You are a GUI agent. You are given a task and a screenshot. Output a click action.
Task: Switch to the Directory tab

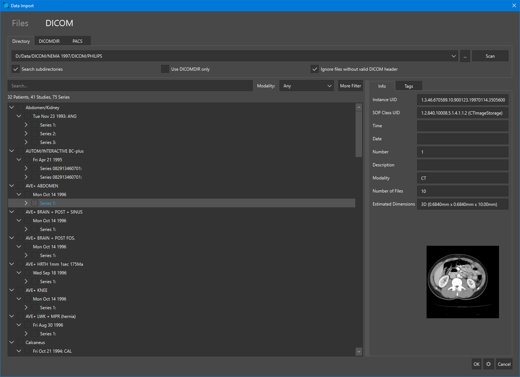pos(21,41)
